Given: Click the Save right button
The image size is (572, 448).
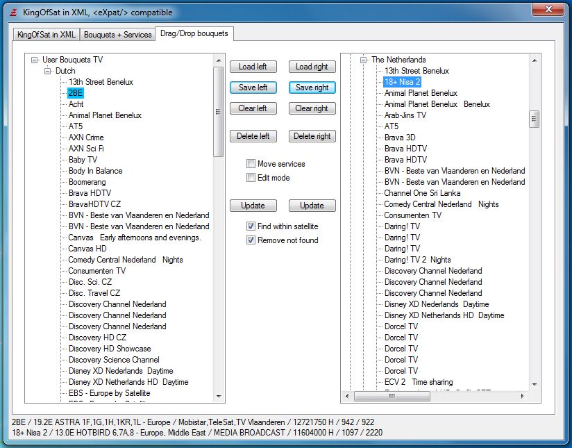Looking at the screenshot, I should [312, 88].
